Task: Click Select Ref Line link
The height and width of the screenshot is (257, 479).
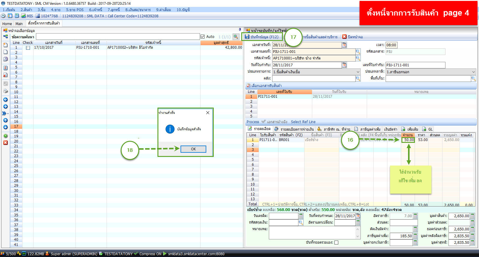Action: click(303, 122)
